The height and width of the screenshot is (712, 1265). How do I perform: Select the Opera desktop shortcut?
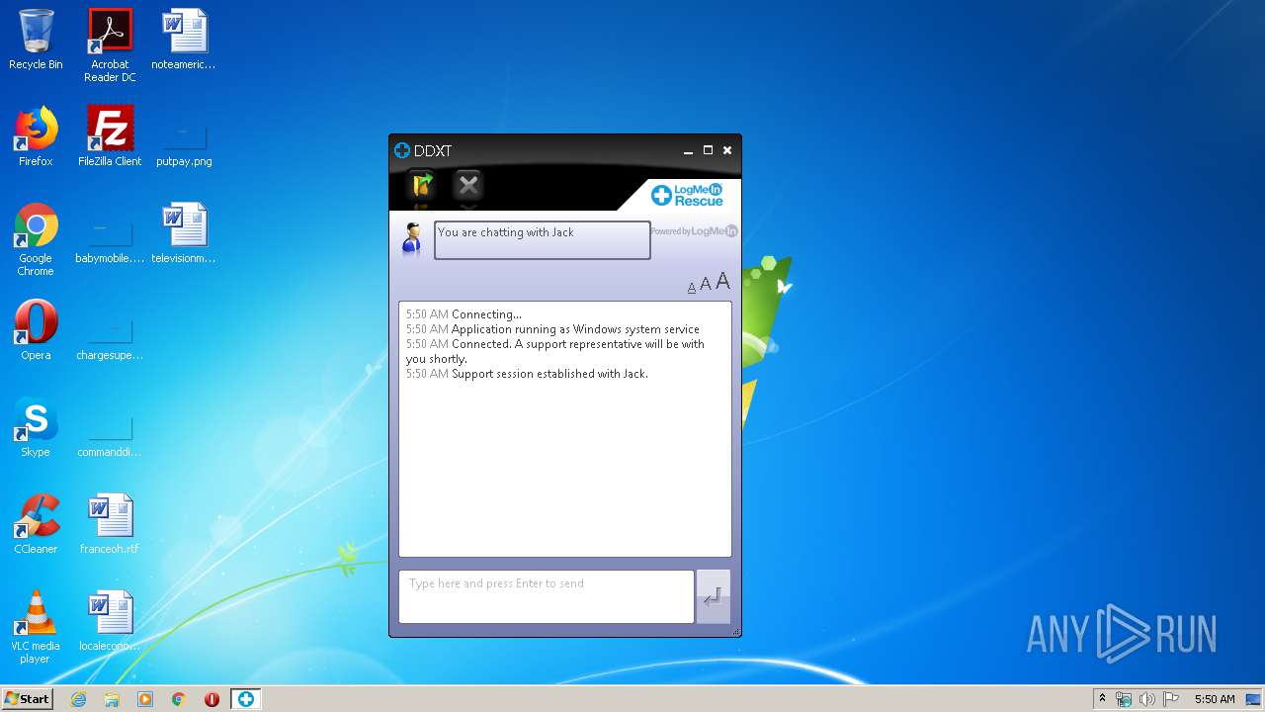36,330
